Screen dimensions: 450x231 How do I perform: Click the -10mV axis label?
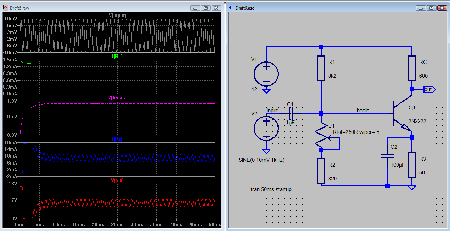click(x=10, y=52)
